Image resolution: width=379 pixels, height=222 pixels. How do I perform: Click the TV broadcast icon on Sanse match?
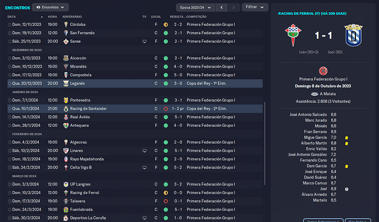(144, 41)
